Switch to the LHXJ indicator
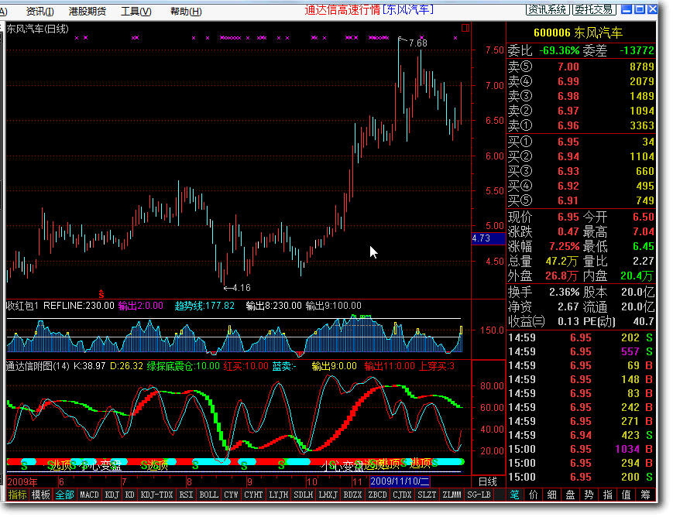This screenshot has width=673, height=517. (x=328, y=495)
